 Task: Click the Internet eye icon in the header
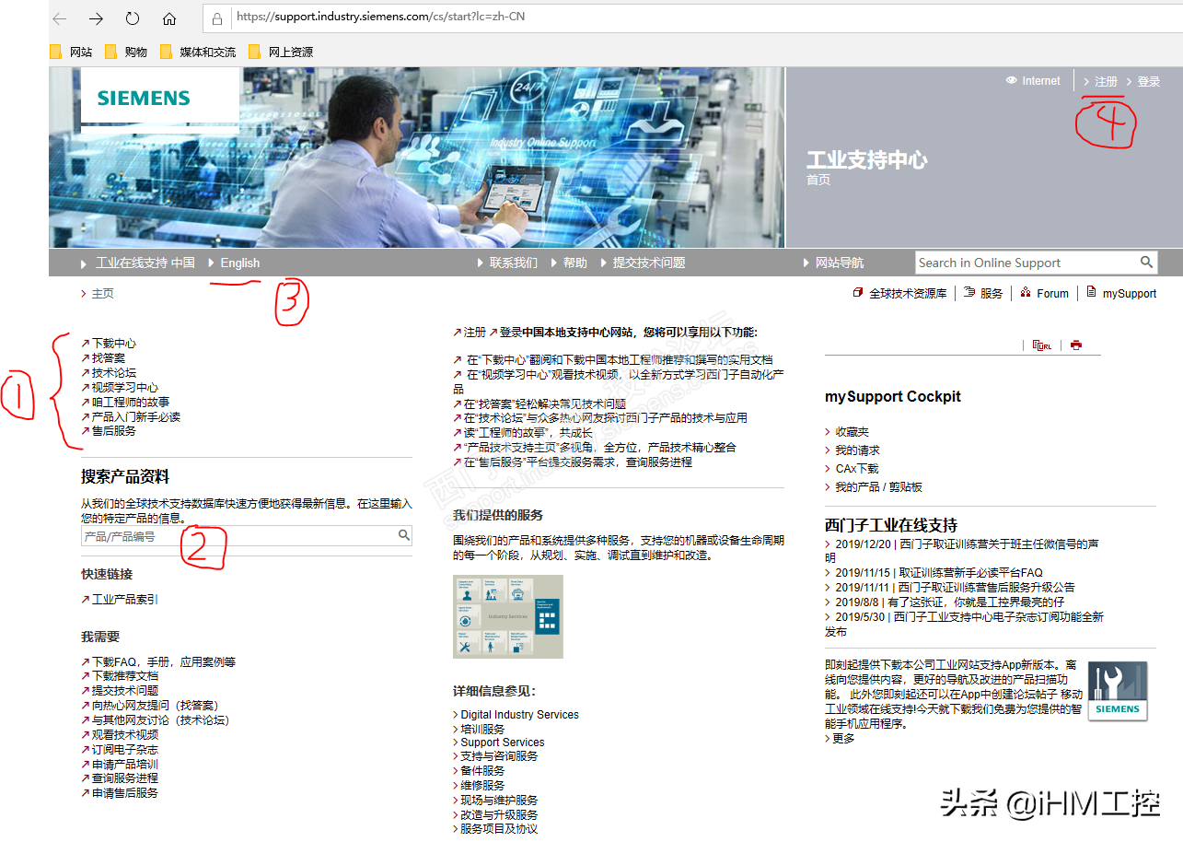click(1011, 81)
